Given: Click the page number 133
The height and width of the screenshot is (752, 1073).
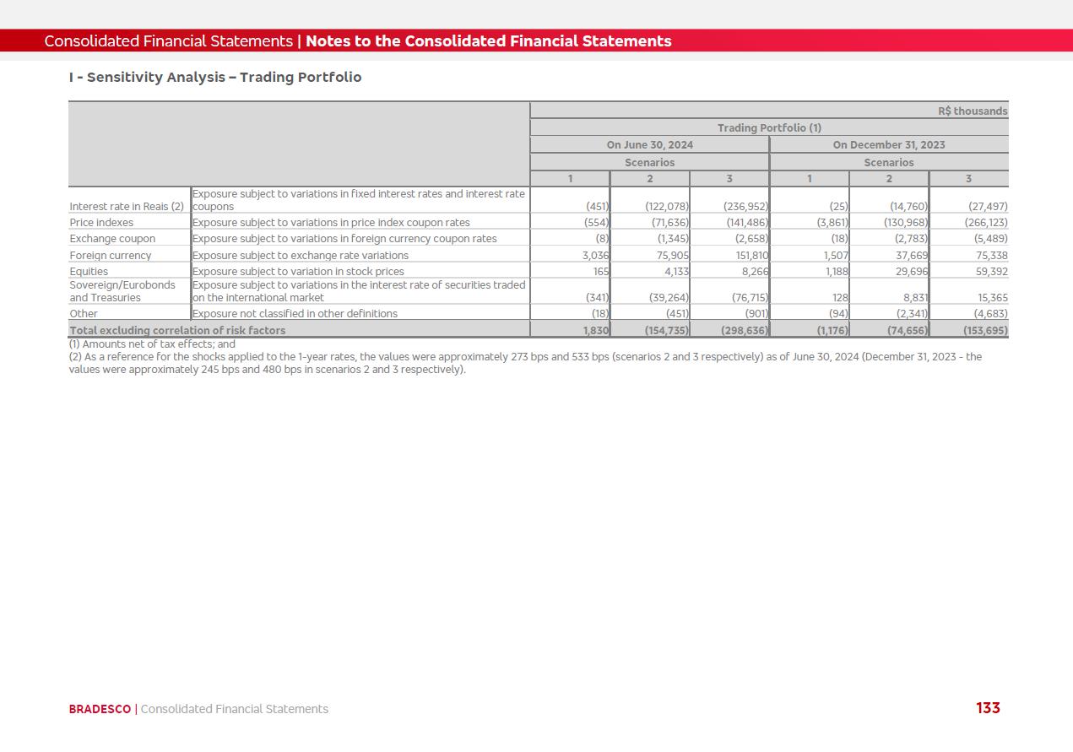Looking at the screenshot, I should tap(988, 708).
